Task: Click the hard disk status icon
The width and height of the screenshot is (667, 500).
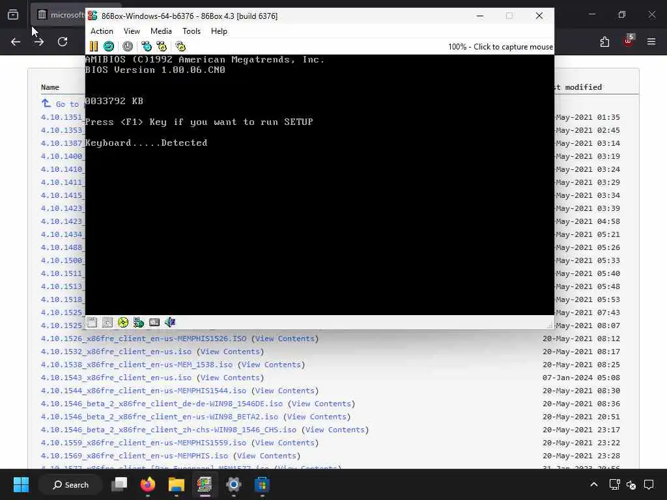Action: pyautogui.click(x=154, y=322)
